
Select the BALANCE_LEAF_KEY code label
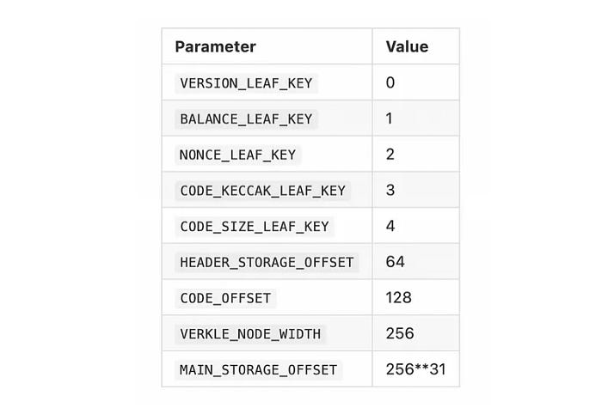click(x=246, y=119)
